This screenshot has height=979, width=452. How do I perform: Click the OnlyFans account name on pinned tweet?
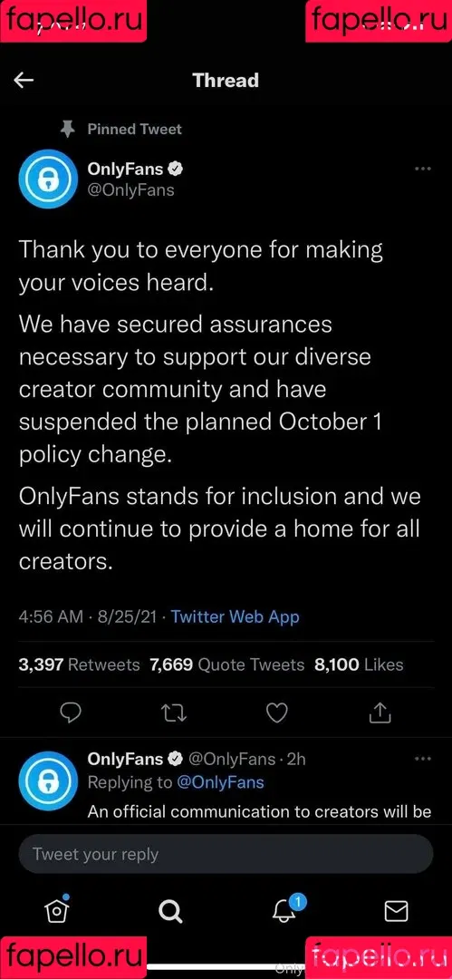click(126, 169)
